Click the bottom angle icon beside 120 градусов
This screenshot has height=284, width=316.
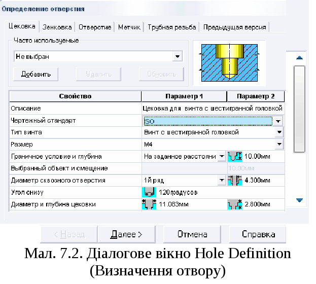point(149,192)
